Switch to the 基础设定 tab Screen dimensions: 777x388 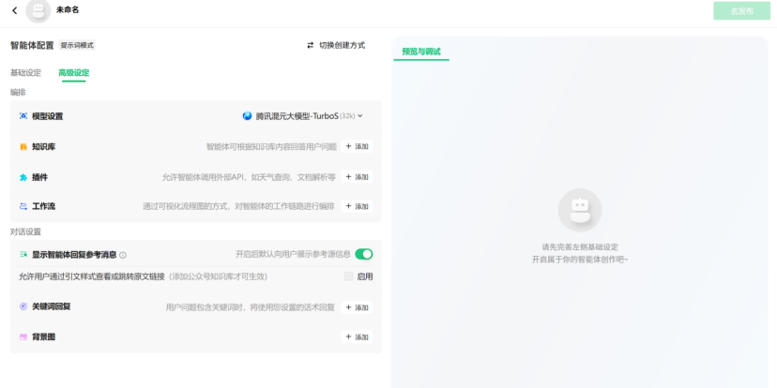(x=25, y=72)
